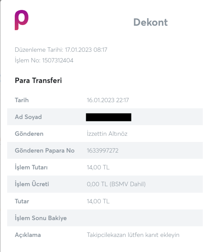Click the Ad Soyad label
This screenshot has height=252, width=209.
(x=28, y=117)
